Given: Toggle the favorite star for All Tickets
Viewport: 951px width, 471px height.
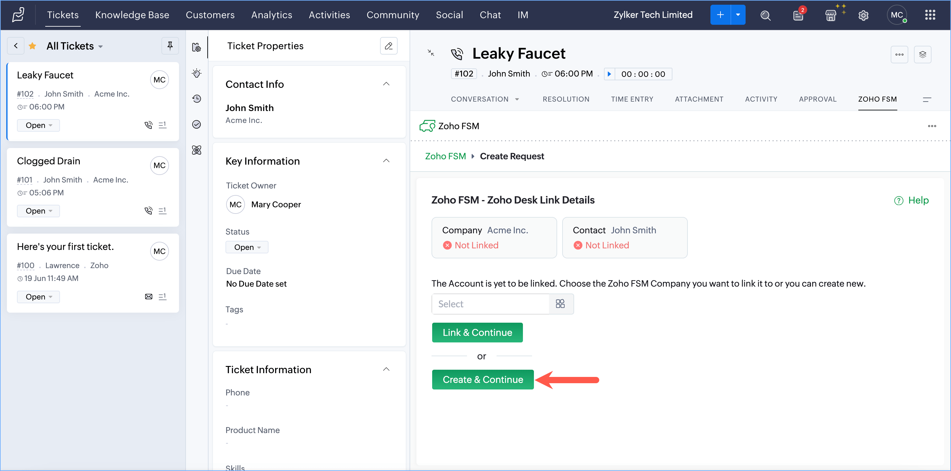Looking at the screenshot, I should (32, 46).
